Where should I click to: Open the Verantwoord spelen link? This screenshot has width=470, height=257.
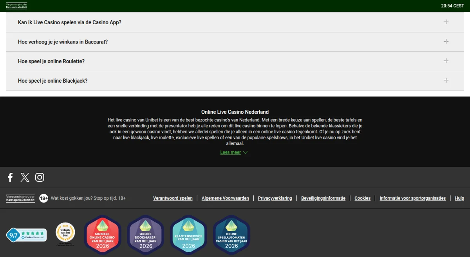[x=173, y=198]
